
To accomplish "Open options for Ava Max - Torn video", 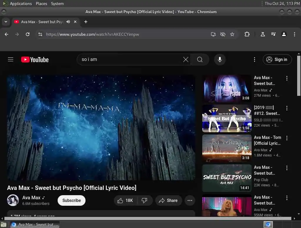I will pyautogui.click(x=287, y=138).
